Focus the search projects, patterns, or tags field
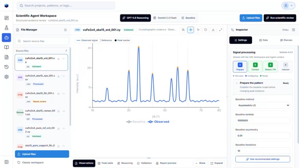Viewport: 299px width, 168px height. 66,6
